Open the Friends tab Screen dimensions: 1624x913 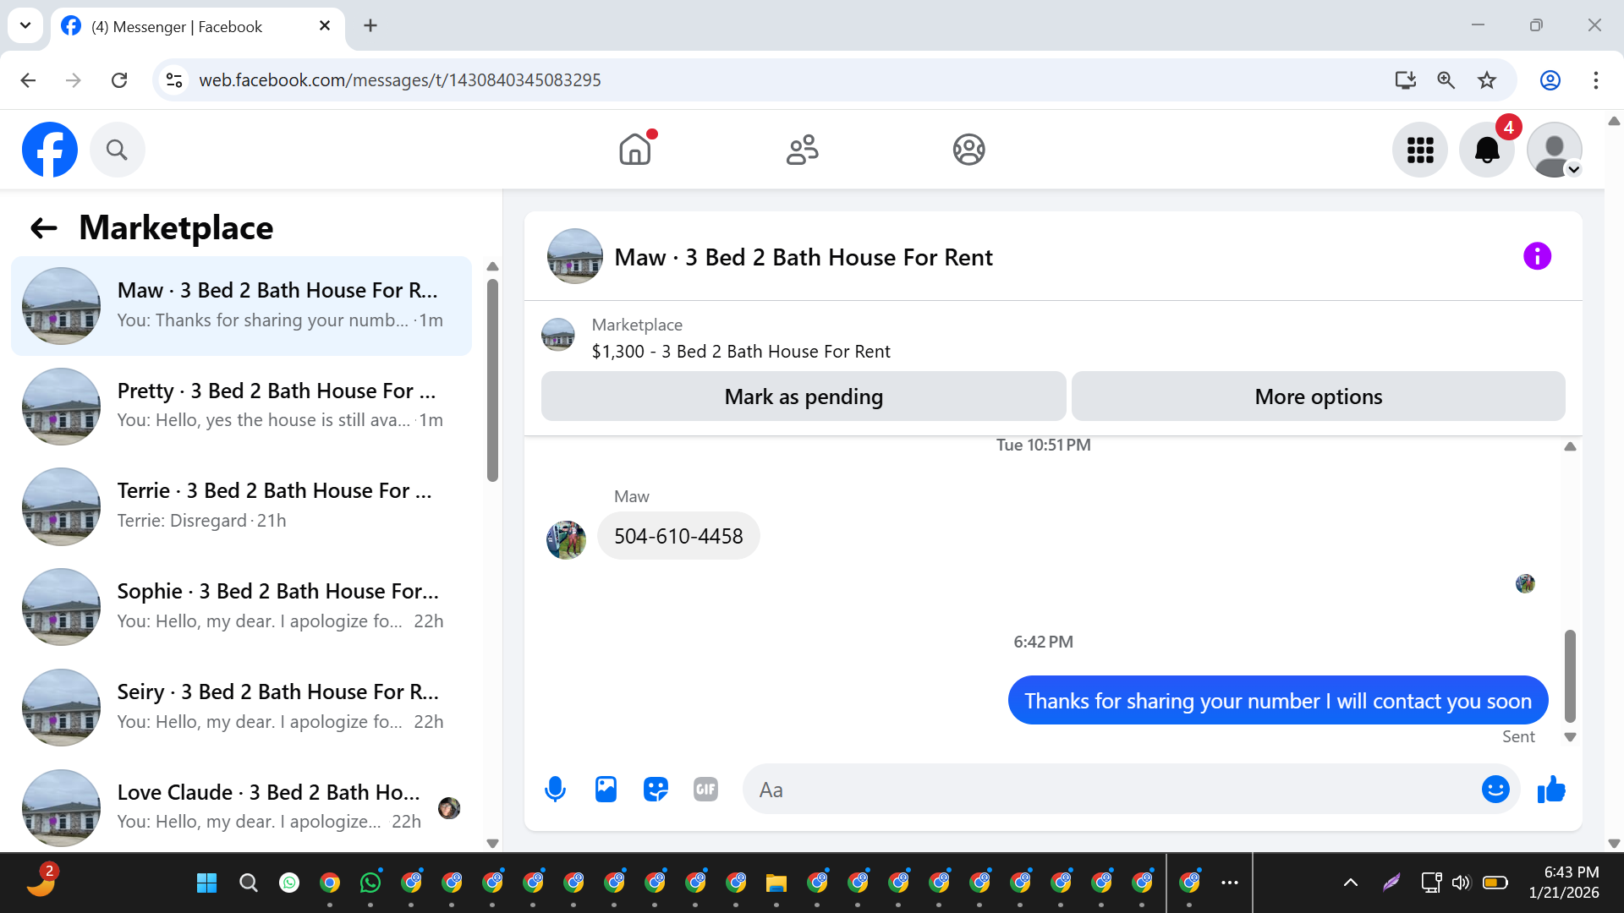click(802, 150)
